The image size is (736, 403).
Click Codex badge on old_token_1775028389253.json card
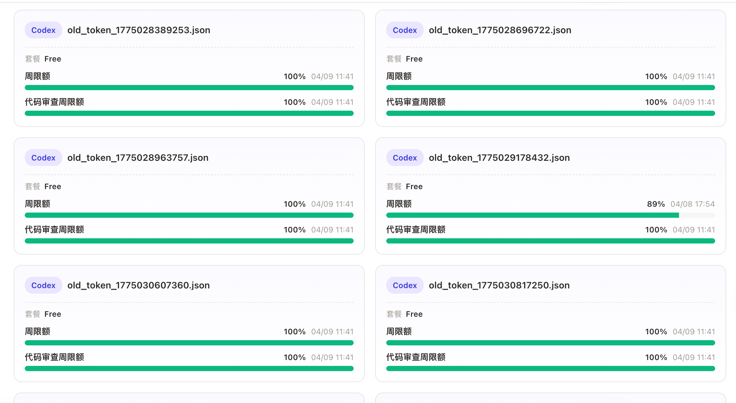pos(43,30)
